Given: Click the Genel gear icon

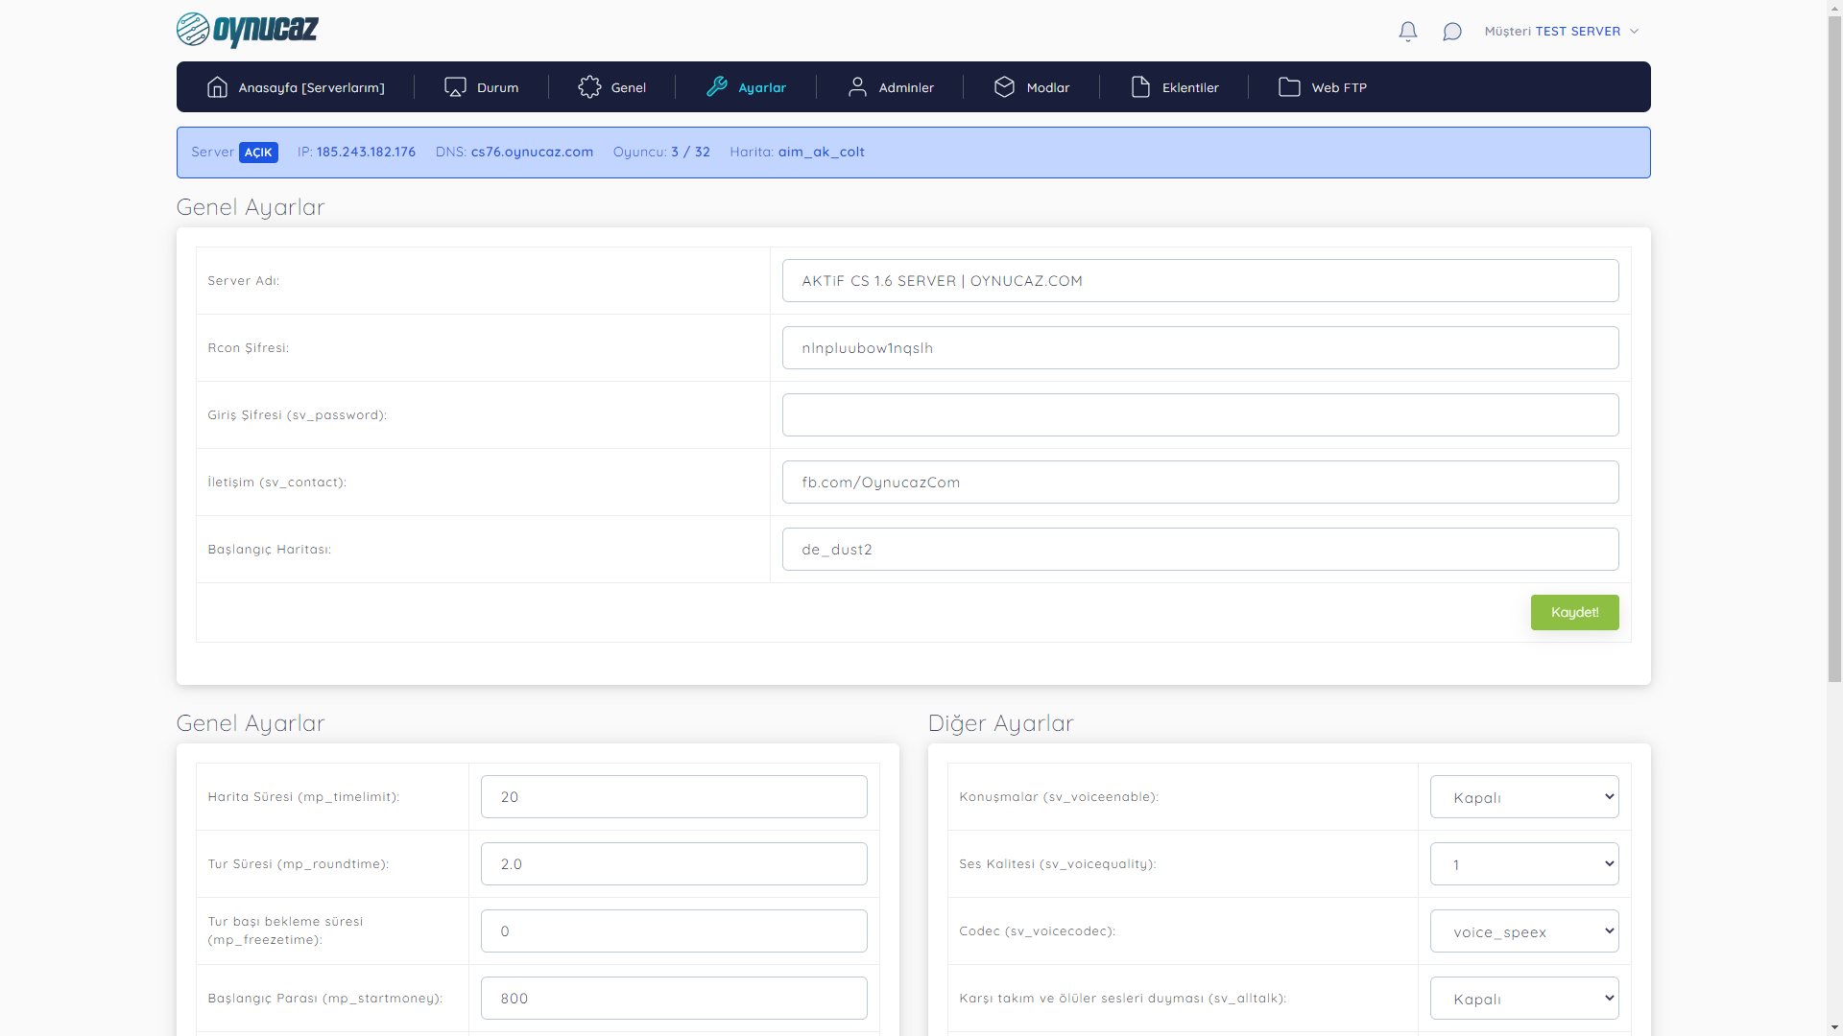Looking at the screenshot, I should (x=589, y=87).
